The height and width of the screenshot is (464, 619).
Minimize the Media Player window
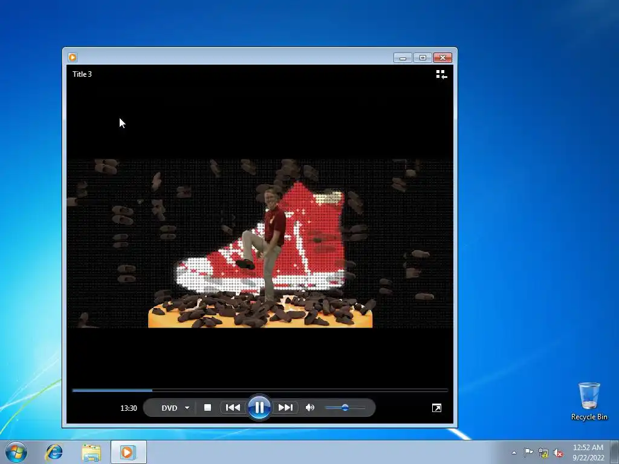(x=403, y=58)
